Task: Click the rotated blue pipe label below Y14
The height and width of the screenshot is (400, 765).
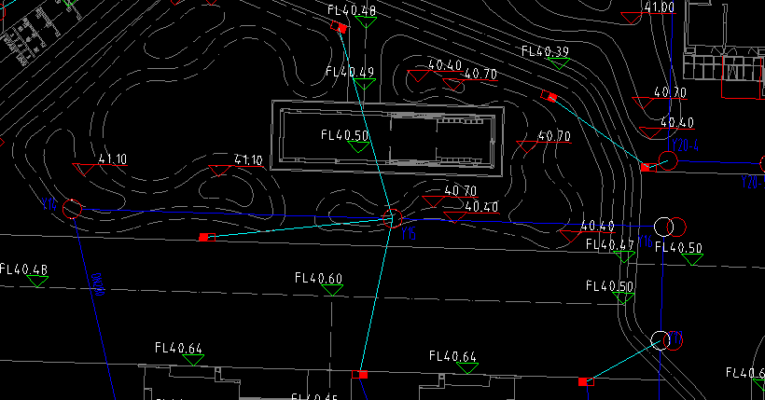Action: 98,284
